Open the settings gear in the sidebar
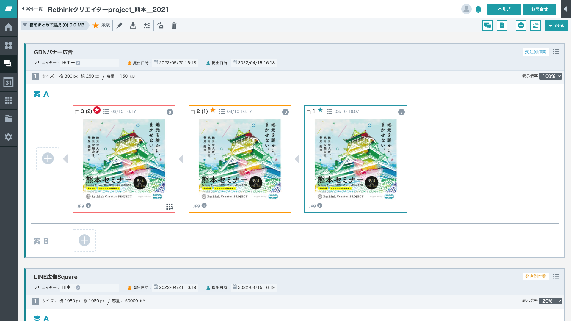571x321 pixels. click(8, 137)
